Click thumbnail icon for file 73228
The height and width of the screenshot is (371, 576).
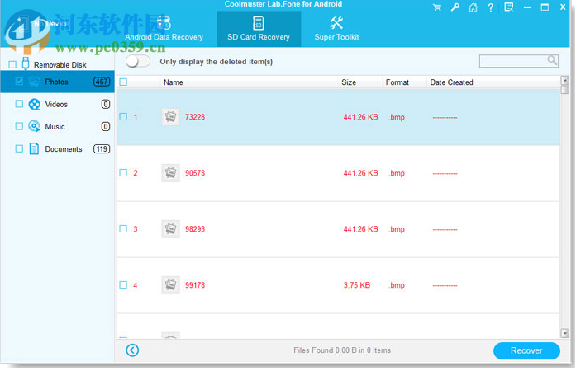(x=170, y=117)
